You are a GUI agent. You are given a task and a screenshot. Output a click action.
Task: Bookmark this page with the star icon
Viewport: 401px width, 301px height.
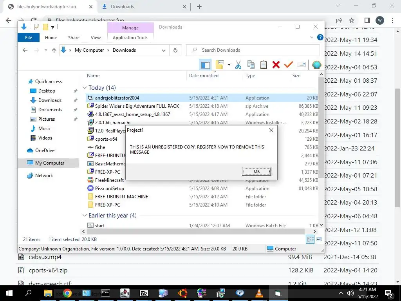pos(352,20)
